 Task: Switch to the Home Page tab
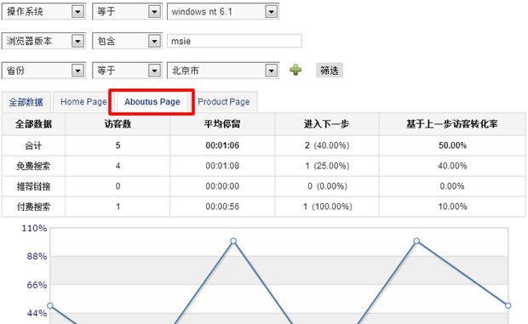83,102
